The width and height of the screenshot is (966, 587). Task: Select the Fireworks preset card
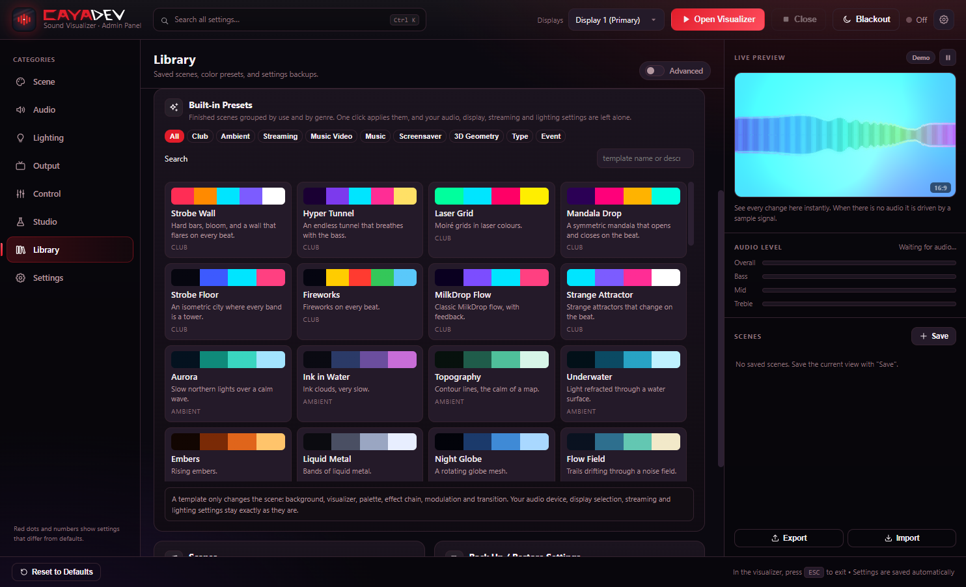[x=360, y=302]
